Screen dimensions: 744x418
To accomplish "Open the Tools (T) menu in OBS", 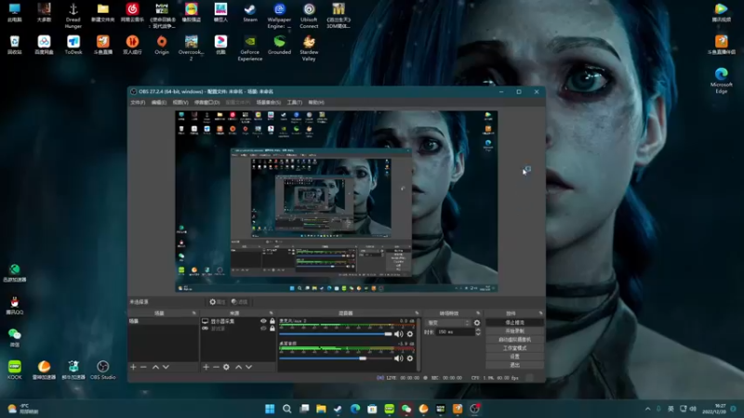I will click(x=295, y=102).
